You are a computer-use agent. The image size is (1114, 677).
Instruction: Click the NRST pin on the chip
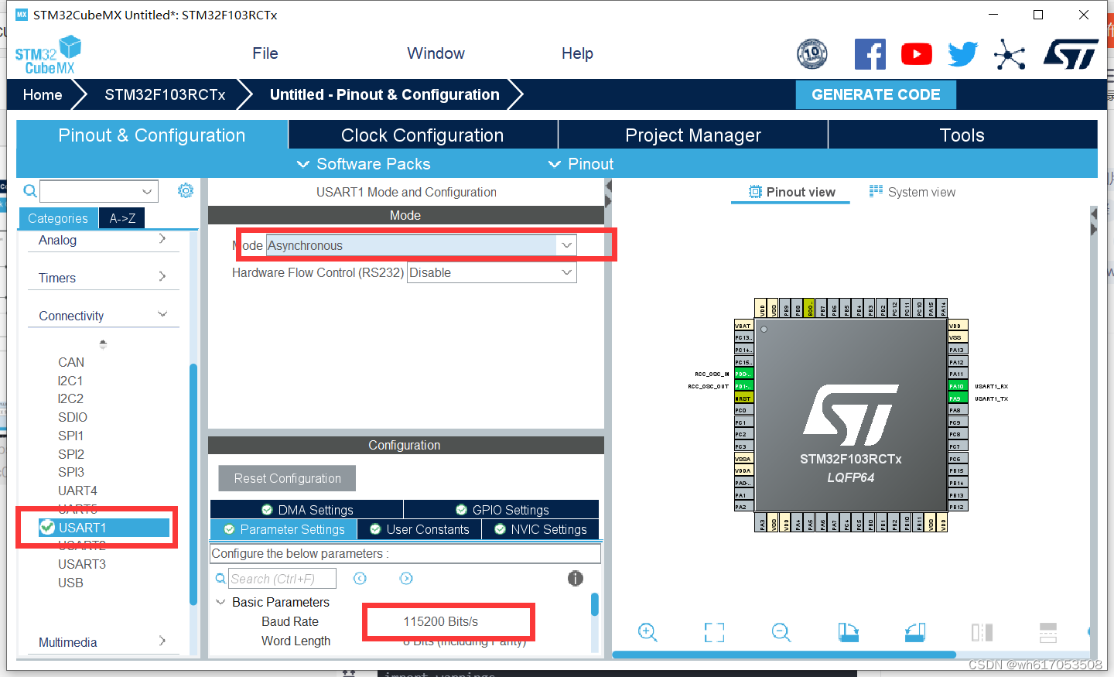(x=743, y=398)
